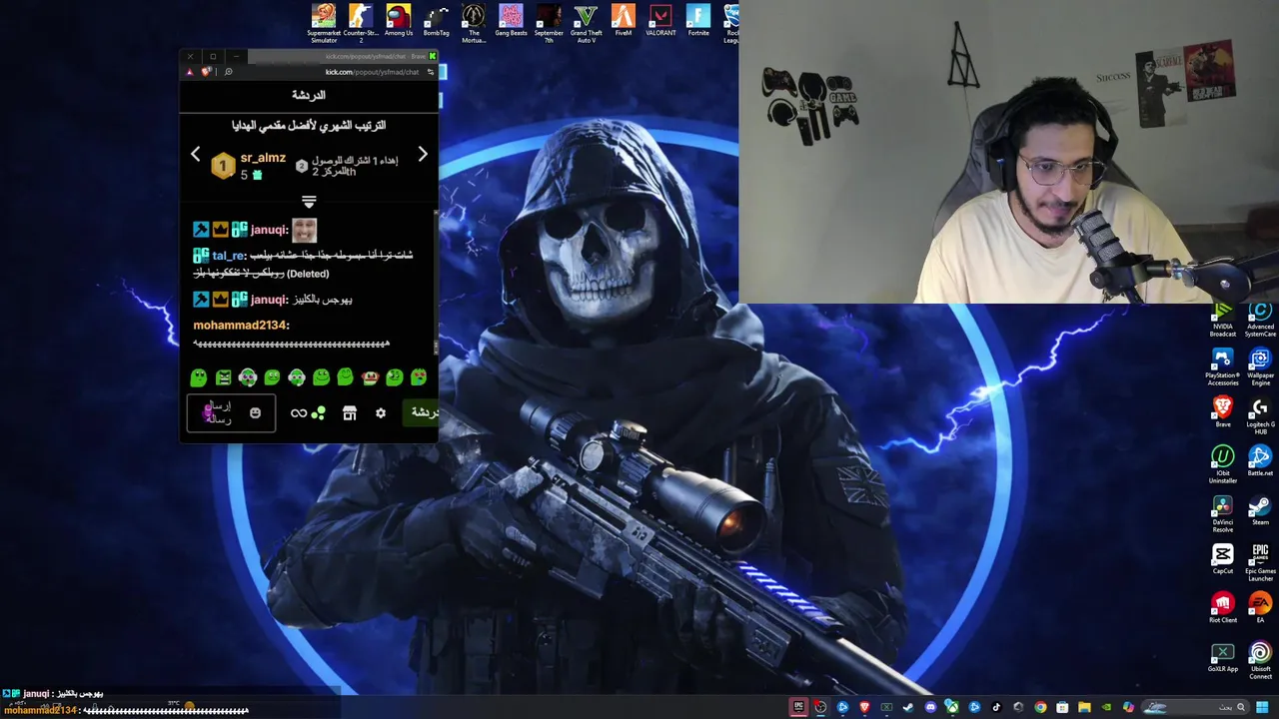Open Discord from the taskbar
This screenshot has width=1279, height=719.
(x=930, y=707)
